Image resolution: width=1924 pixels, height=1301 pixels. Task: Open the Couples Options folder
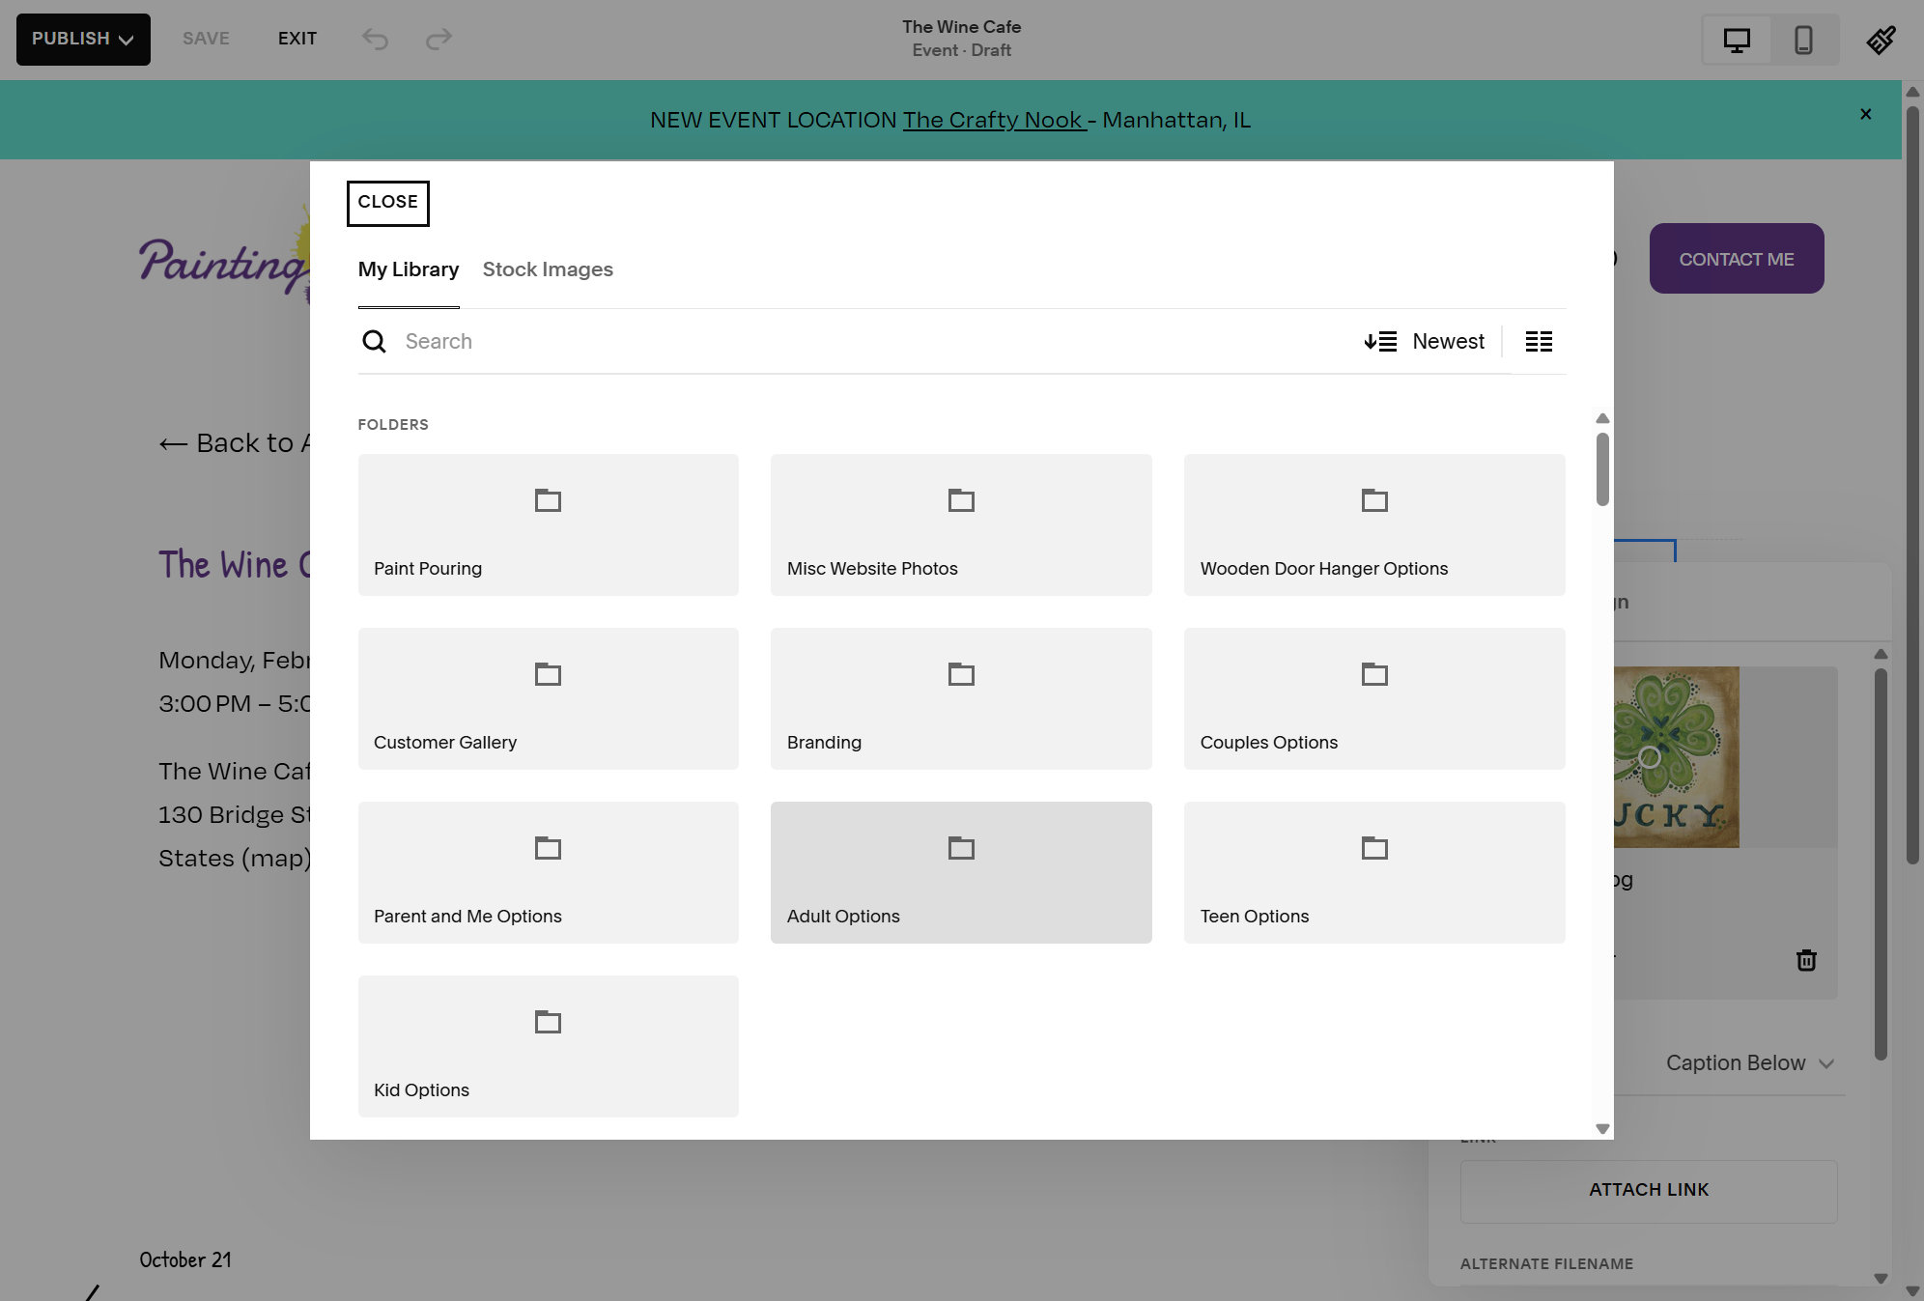tap(1374, 698)
